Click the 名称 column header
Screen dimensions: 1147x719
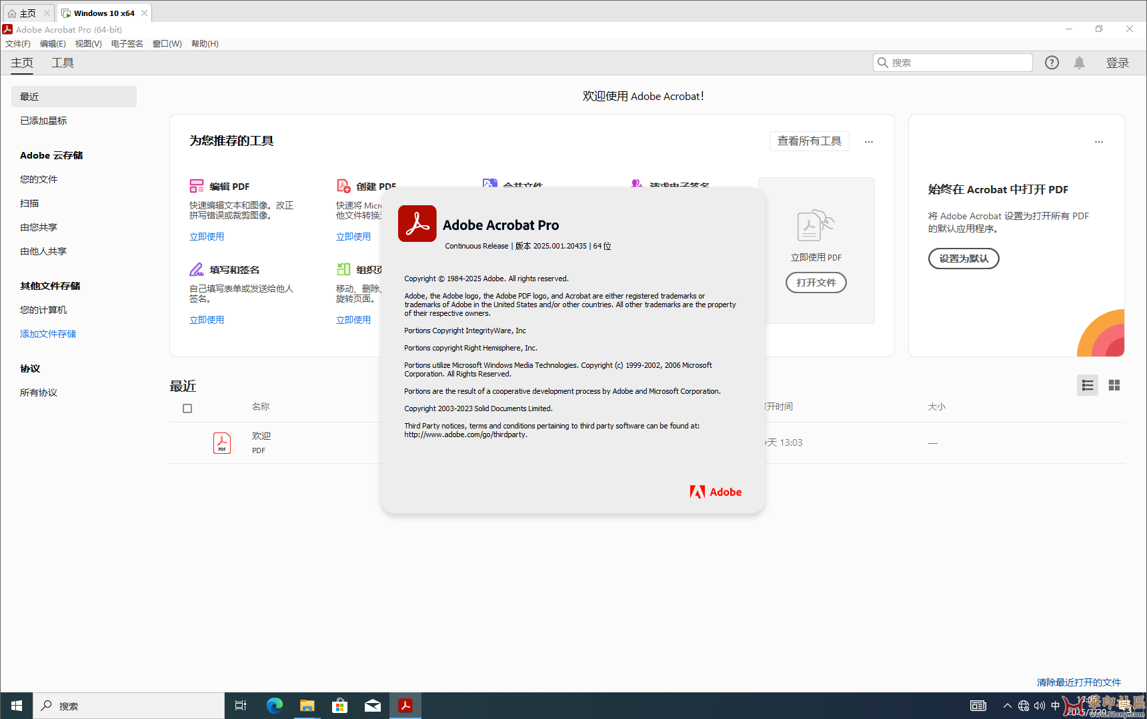[x=261, y=406]
